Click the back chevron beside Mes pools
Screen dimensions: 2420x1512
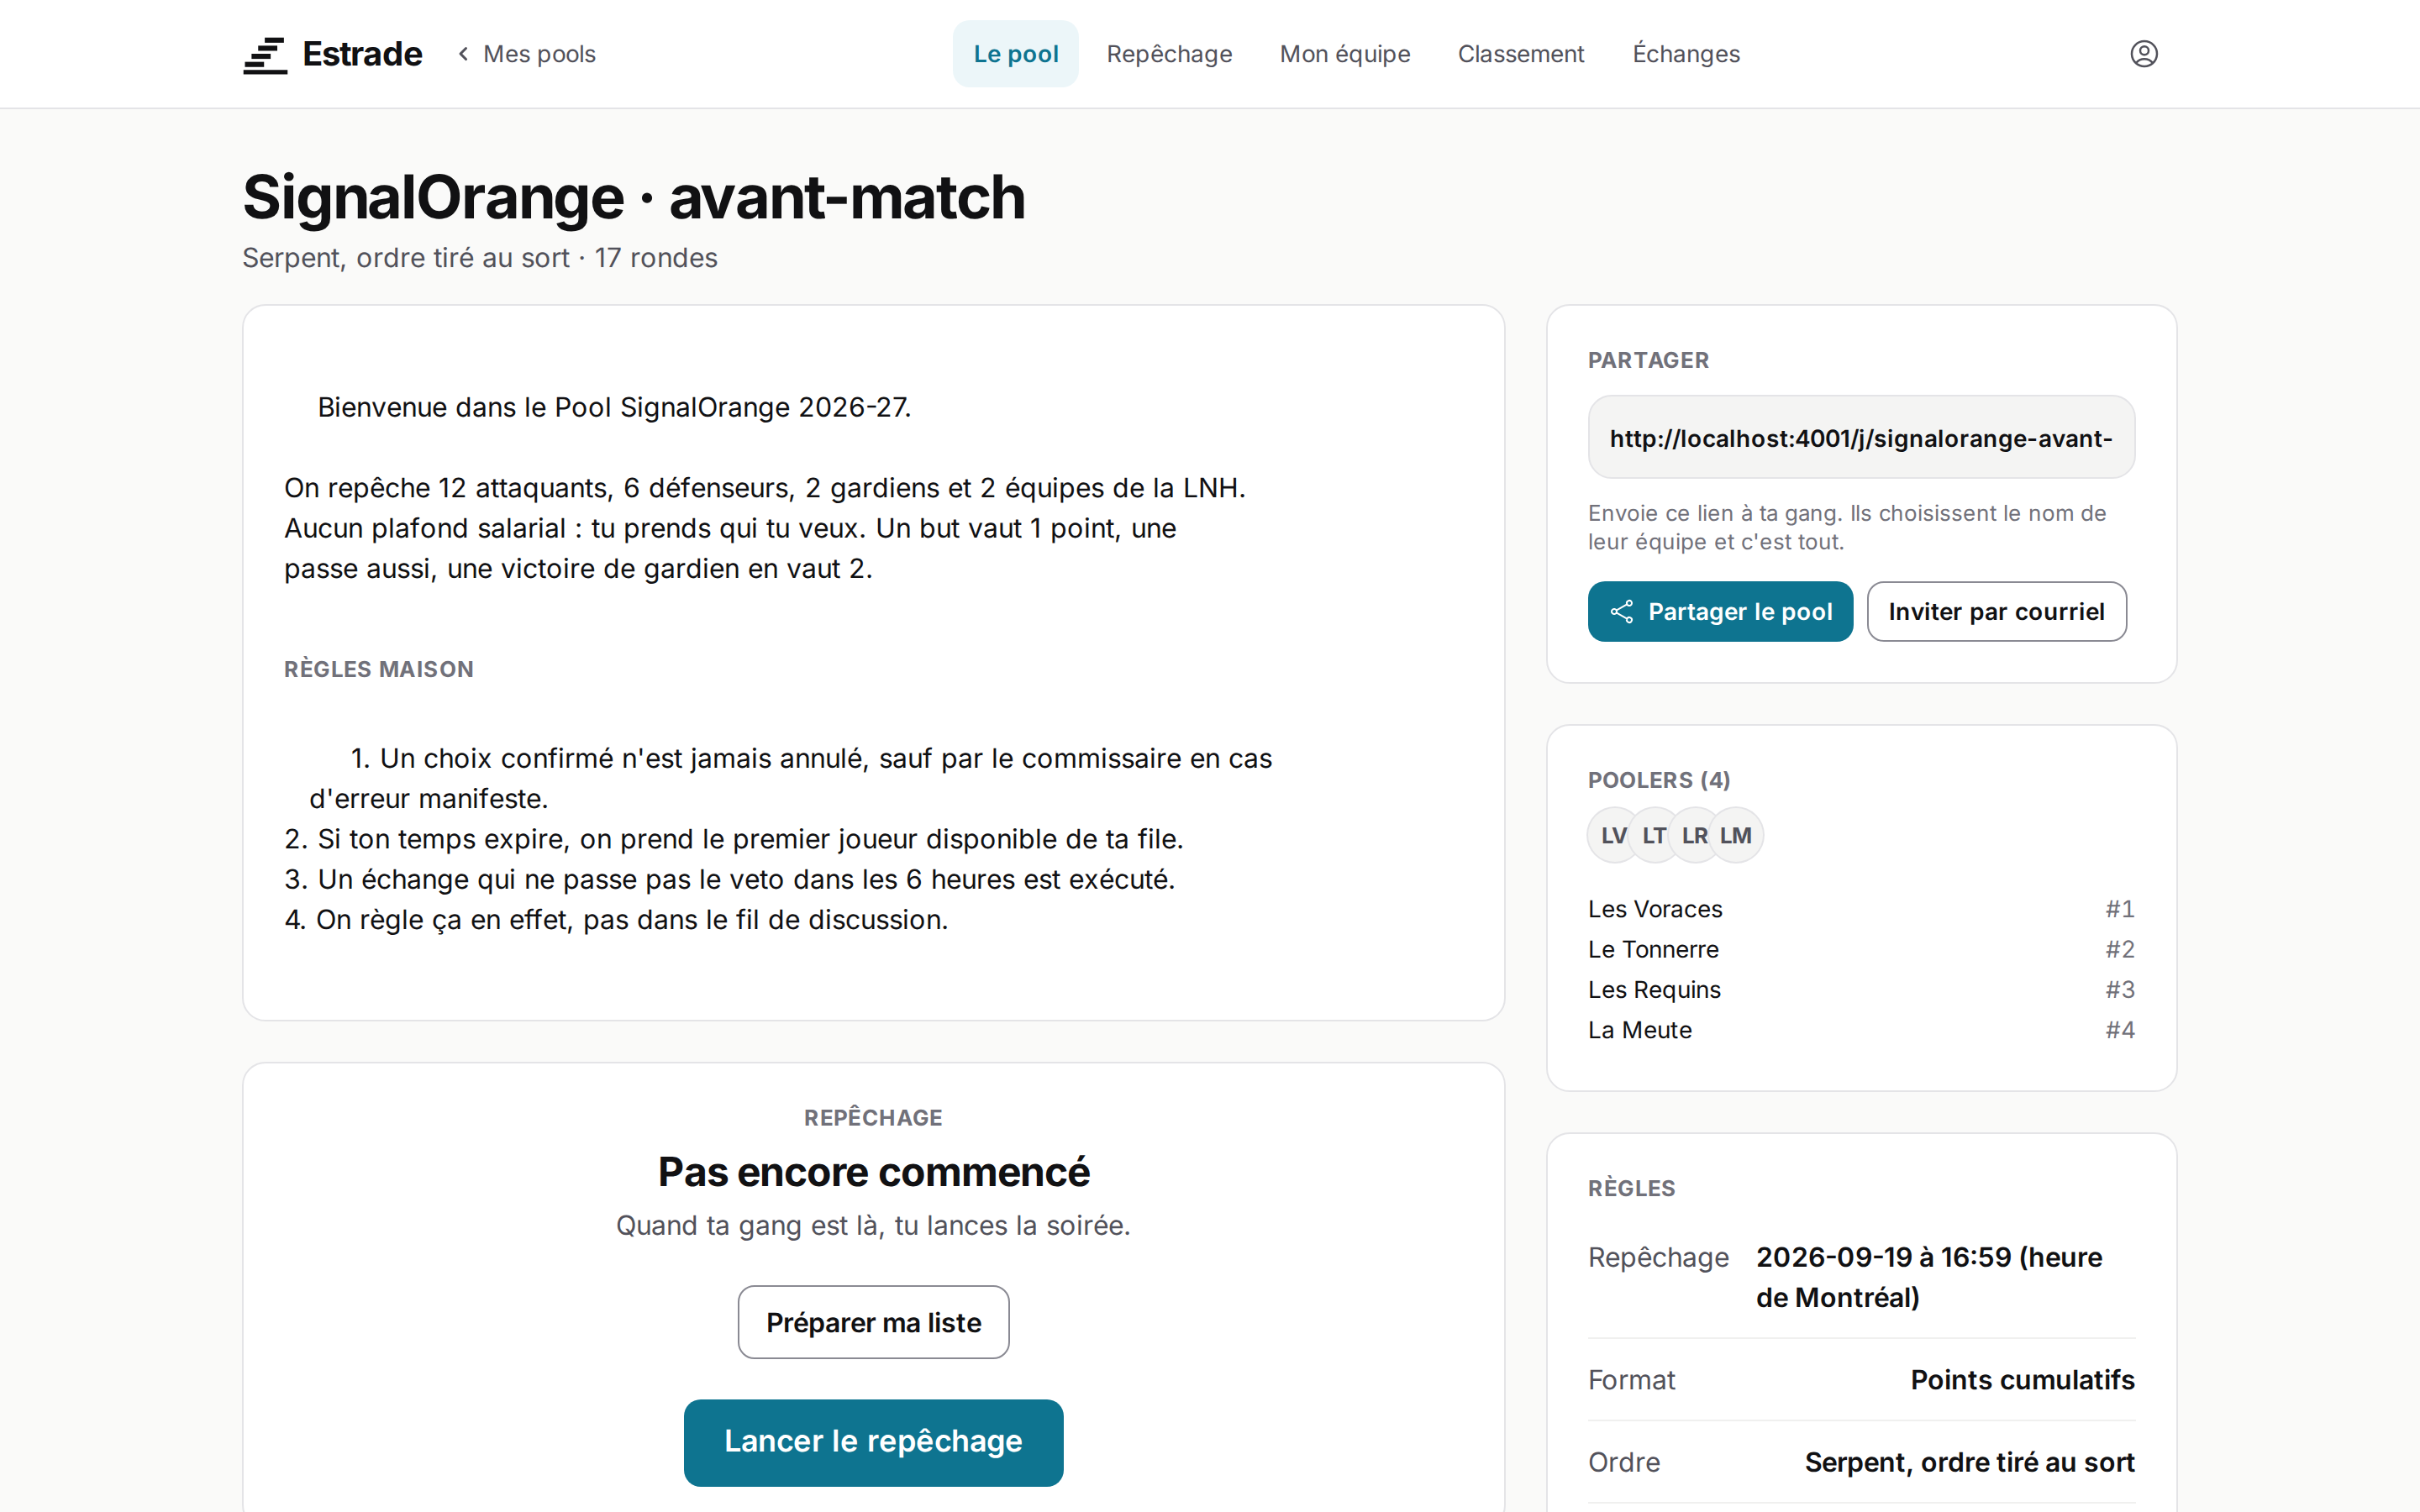pyautogui.click(x=463, y=54)
